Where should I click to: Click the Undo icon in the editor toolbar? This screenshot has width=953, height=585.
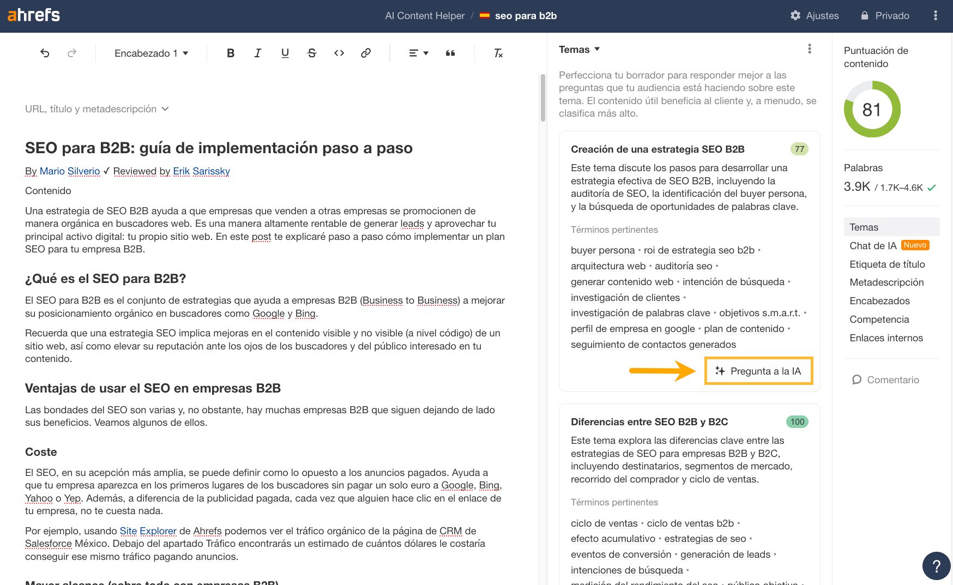pos(45,53)
